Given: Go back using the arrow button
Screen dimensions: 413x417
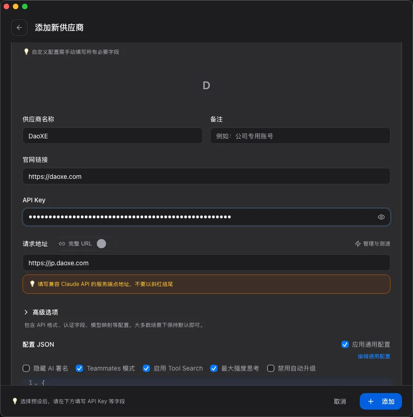Looking at the screenshot, I should [x=19, y=28].
